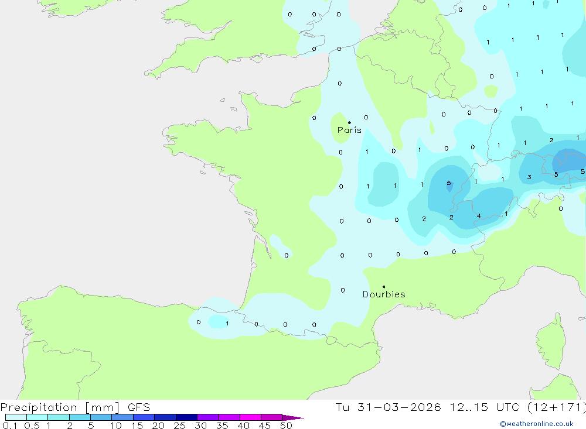
Task: Click the purple arrow at the legend's end
Action: 293,418
